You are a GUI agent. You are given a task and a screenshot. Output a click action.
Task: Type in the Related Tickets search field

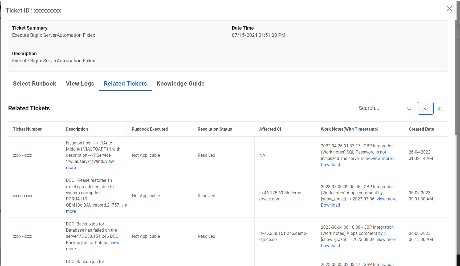(x=381, y=108)
